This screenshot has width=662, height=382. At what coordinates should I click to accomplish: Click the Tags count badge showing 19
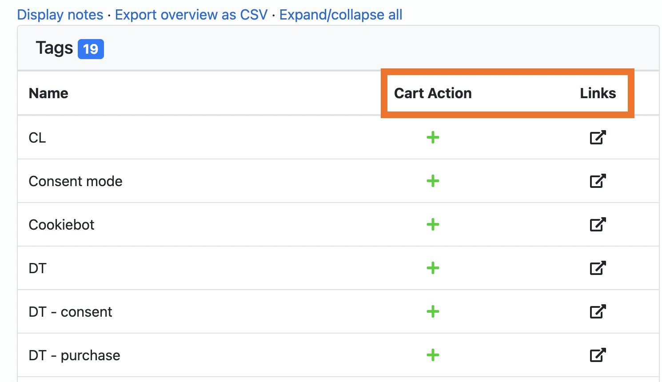pos(90,49)
